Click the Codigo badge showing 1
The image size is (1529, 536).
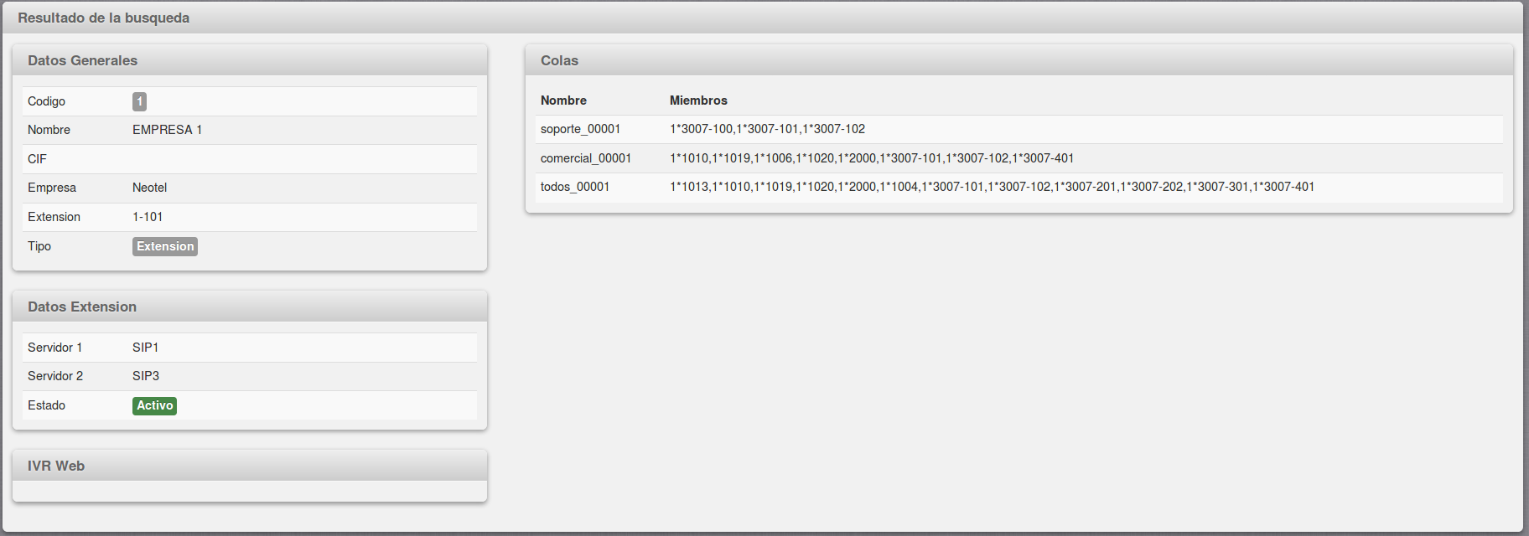[139, 101]
